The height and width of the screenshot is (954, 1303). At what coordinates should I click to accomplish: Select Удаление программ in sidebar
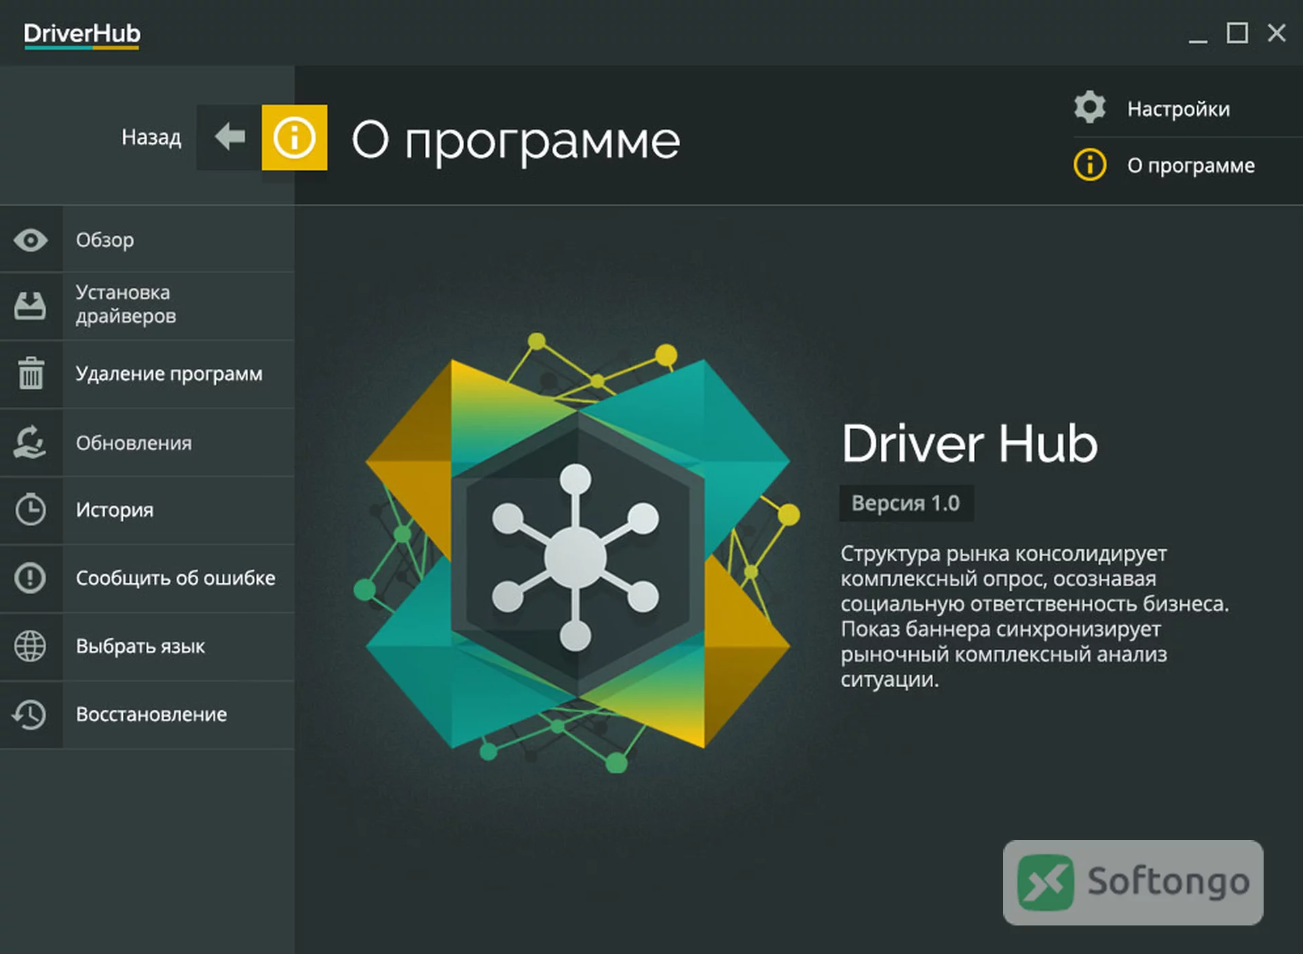point(147,374)
